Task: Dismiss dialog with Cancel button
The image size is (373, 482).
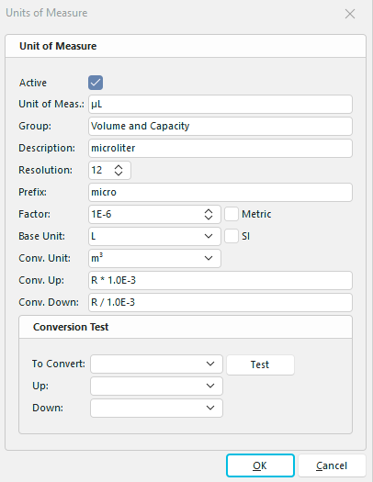Action: pos(332,465)
